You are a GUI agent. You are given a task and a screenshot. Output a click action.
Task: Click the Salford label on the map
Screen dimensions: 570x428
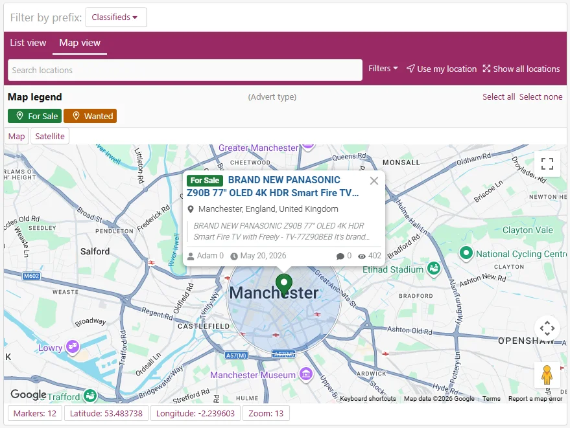pos(95,251)
